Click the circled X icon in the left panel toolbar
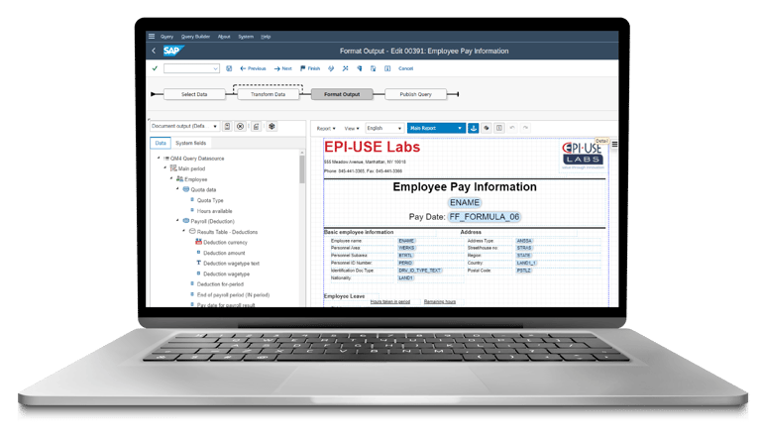Screen dimensions: 760x439 pyautogui.click(x=240, y=127)
